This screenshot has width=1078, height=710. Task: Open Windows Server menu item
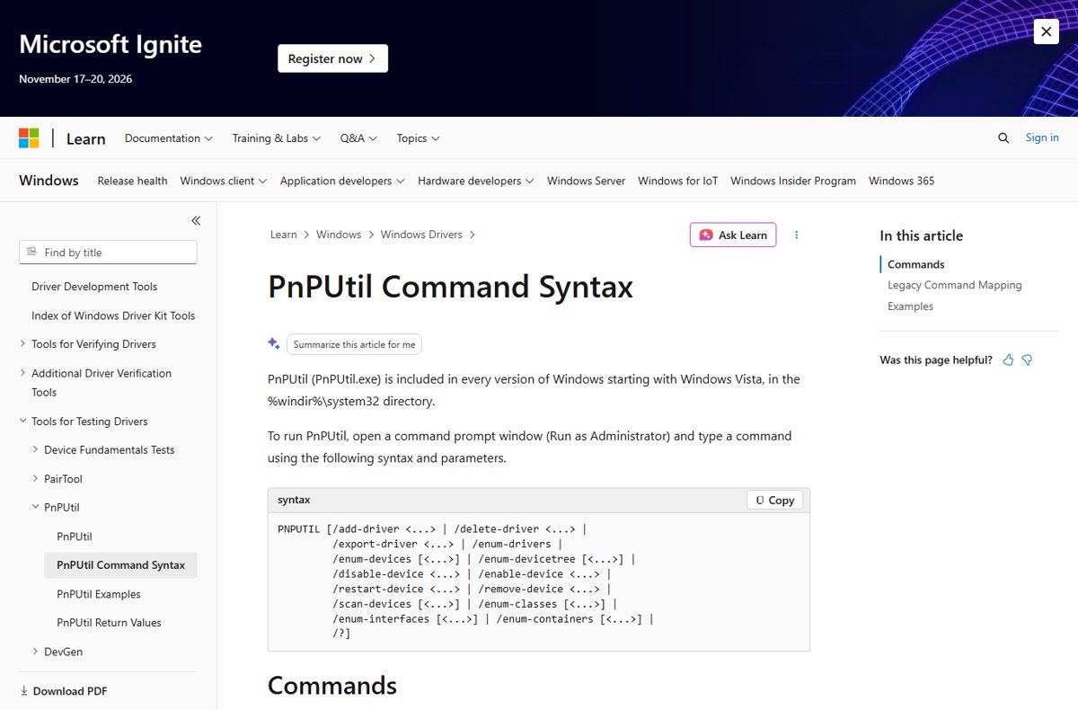[x=586, y=181]
